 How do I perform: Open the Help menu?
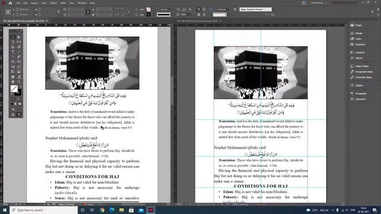pyautogui.click(x=92, y=3)
